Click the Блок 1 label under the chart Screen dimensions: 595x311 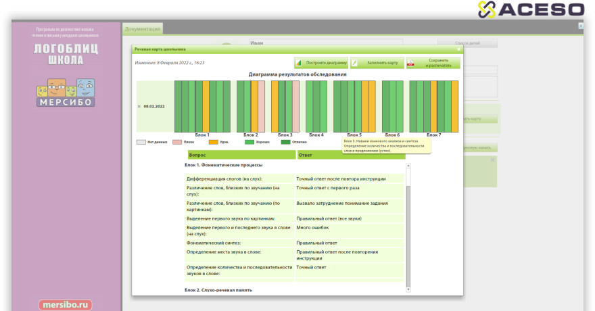(x=202, y=135)
